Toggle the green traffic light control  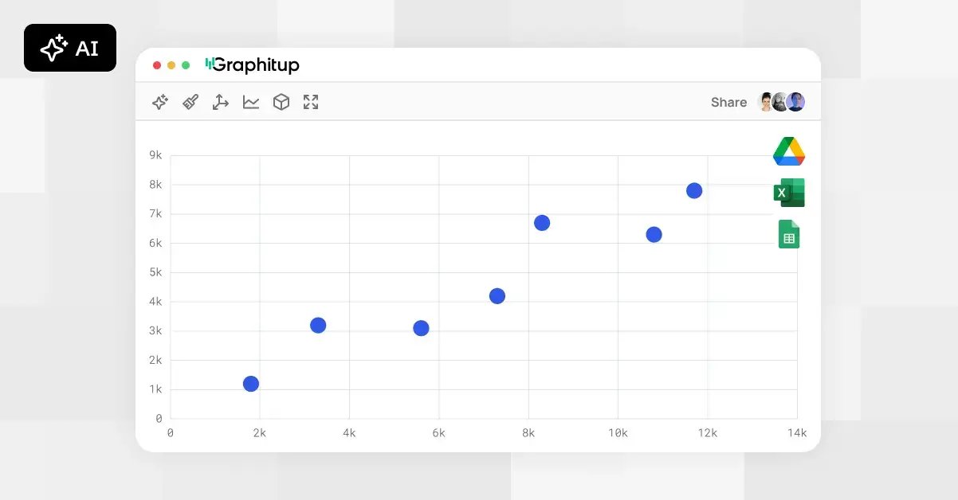[x=185, y=65]
